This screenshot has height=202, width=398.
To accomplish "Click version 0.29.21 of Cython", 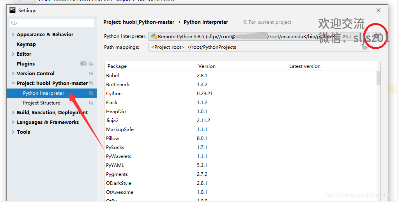I will [x=205, y=93].
